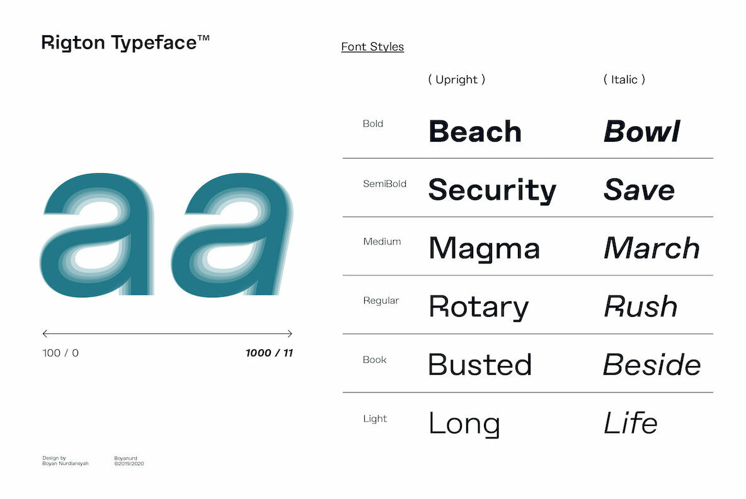Click the Life light italic sample
This screenshot has width=746, height=499.
(x=630, y=423)
